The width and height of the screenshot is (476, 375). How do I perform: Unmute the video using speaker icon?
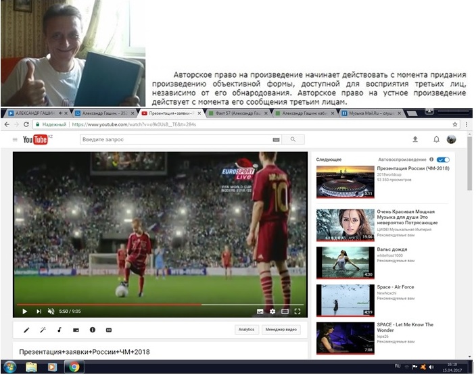coord(51,311)
